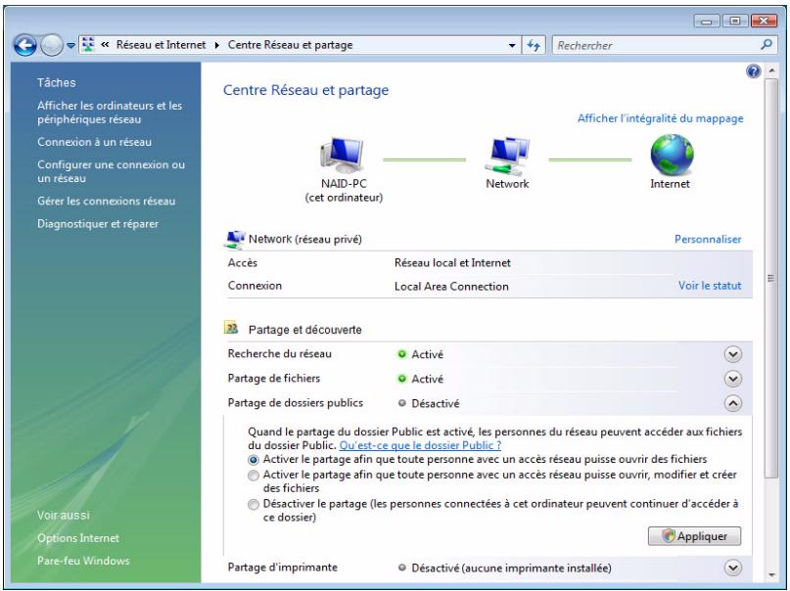
Task: Open Qu'est-ce que le dossier Public help link
Action: click(x=420, y=445)
